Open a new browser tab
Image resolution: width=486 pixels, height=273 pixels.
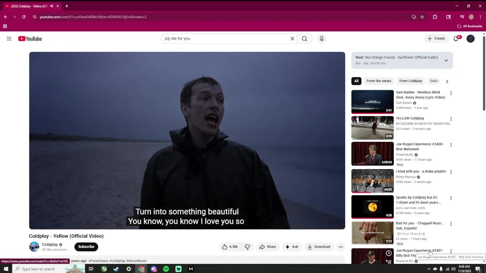coord(66,6)
